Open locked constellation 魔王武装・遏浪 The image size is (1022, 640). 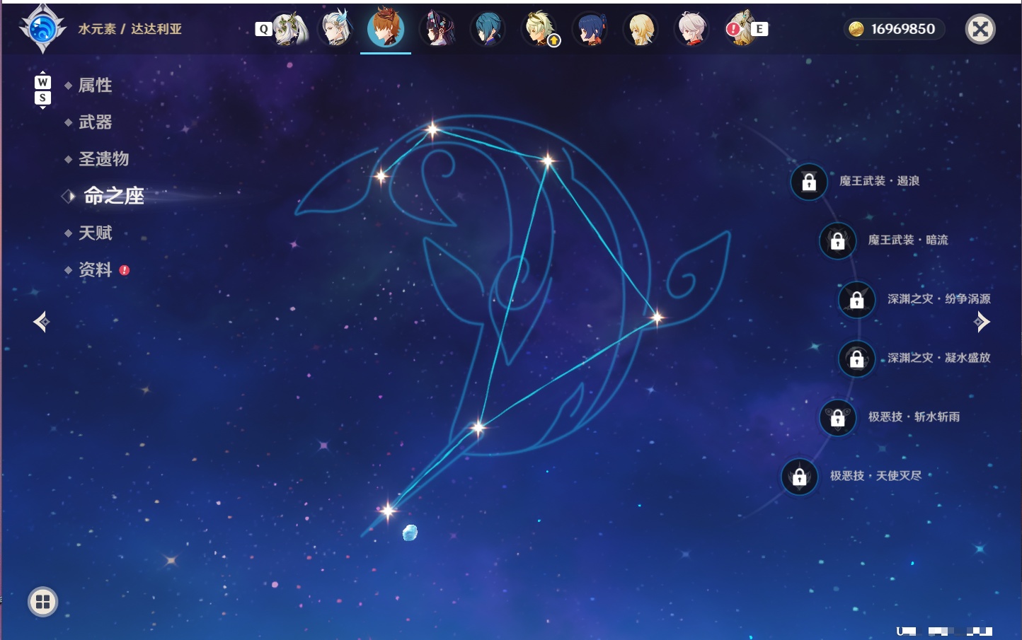coord(809,182)
